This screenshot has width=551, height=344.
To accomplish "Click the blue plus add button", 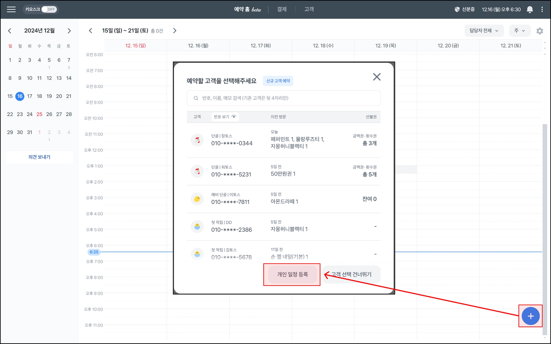I will [x=530, y=316].
